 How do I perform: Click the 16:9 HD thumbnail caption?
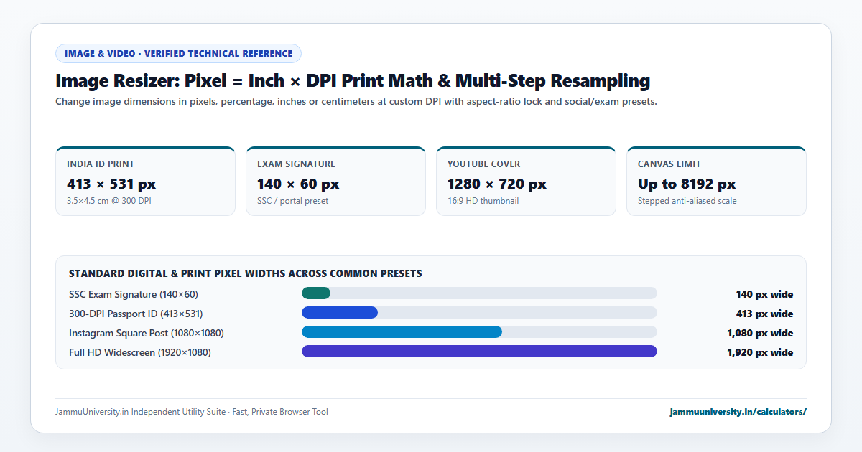[483, 201]
